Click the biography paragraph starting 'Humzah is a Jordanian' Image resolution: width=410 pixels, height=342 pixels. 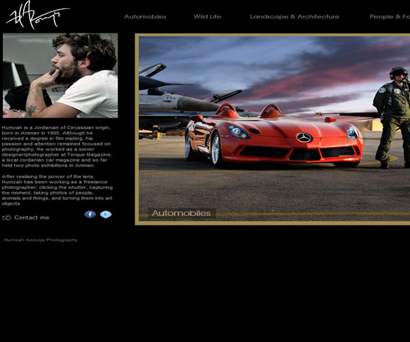[x=57, y=146]
